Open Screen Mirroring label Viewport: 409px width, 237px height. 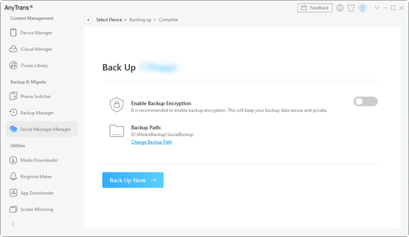click(37, 209)
